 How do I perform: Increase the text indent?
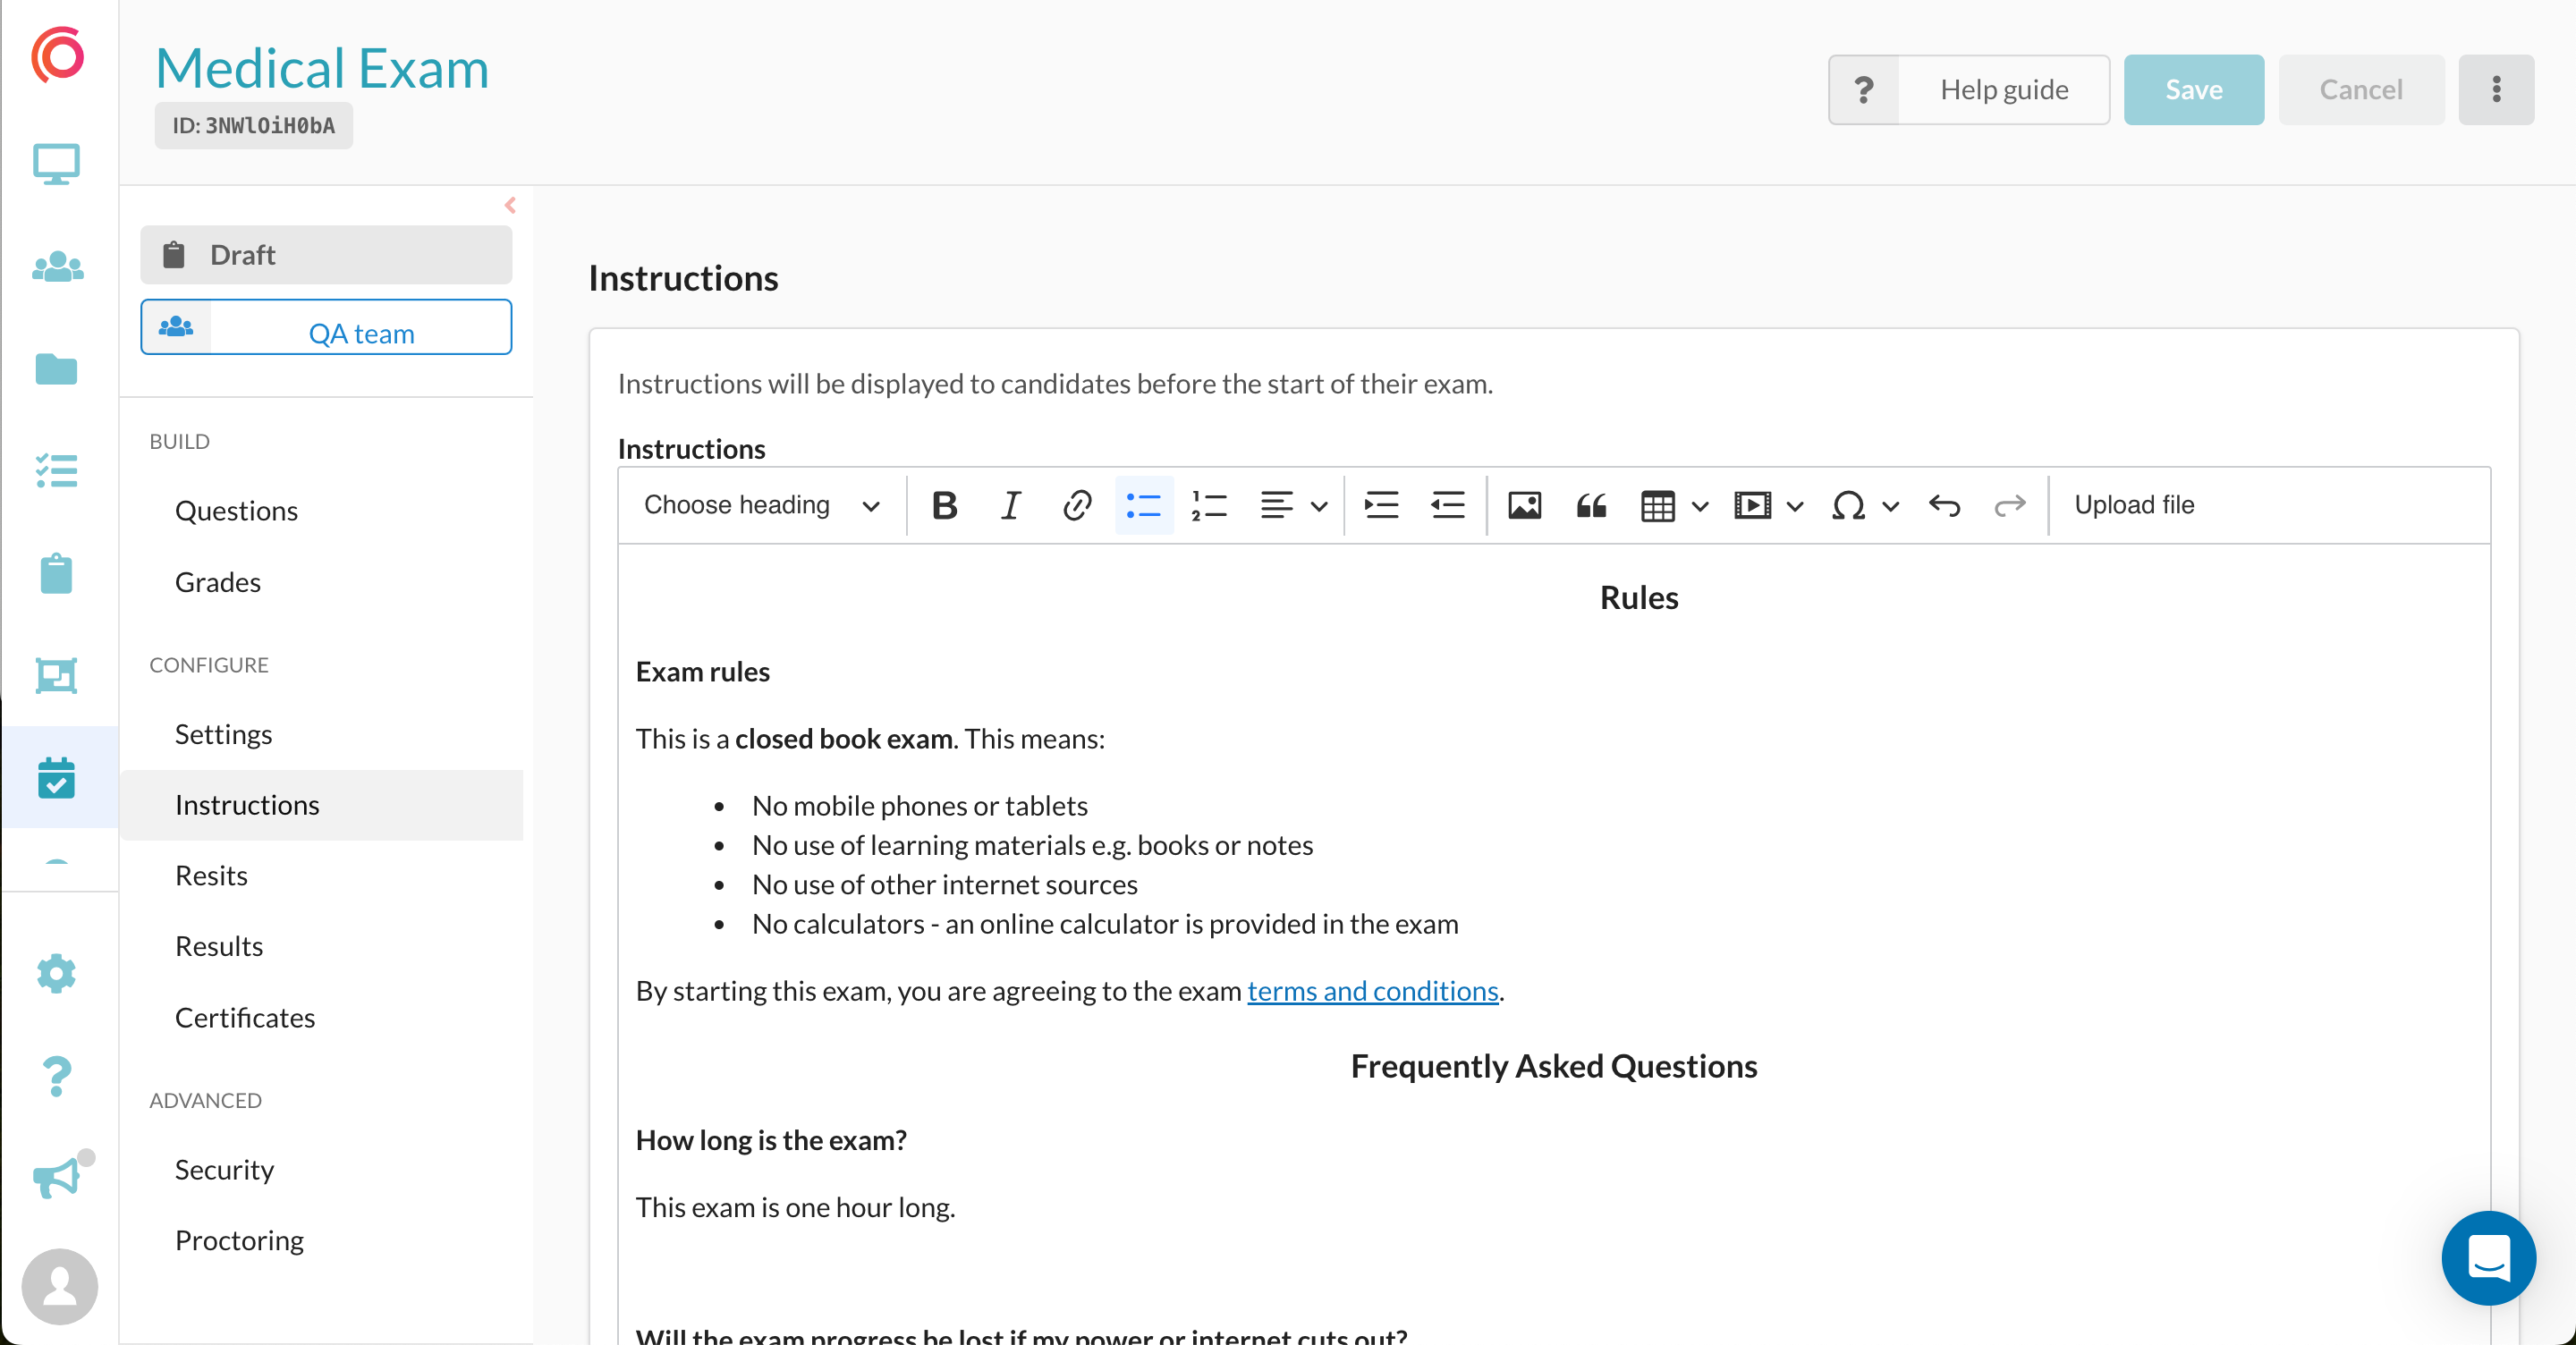pyautogui.click(x=1381, y=505)
